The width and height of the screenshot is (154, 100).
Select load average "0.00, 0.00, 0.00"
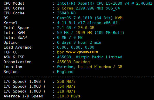76,47
